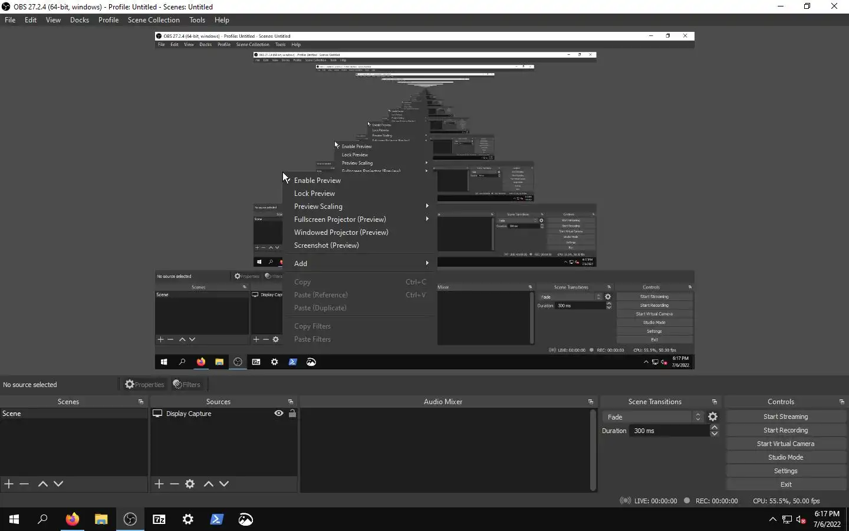This screenshot has width=849, height=531.
Task: Click the Filters button
Action: (x=187, y=385)
